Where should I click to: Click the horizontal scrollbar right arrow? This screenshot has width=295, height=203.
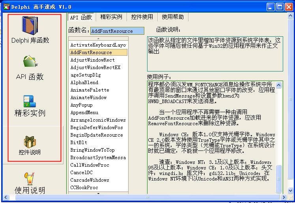283,197
